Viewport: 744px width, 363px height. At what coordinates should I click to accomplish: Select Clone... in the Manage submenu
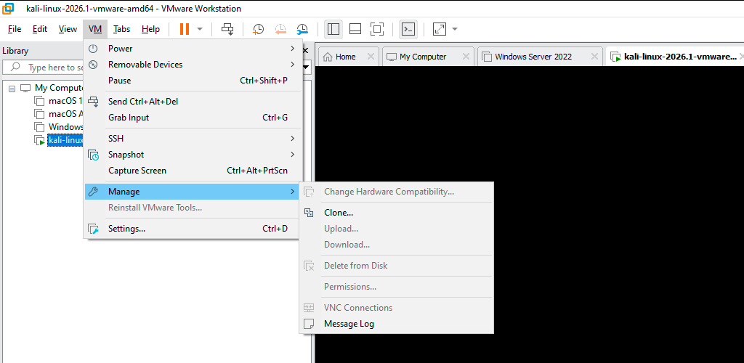(339, 213)
